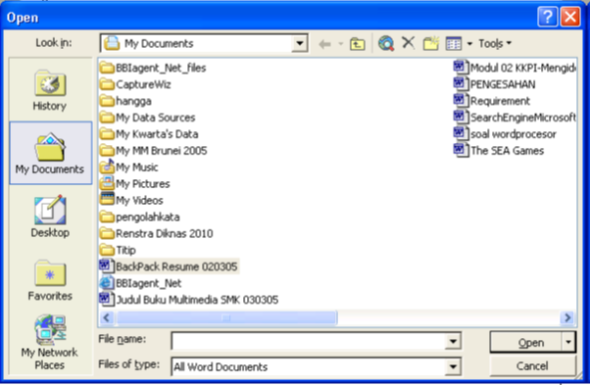Select the BBIagent_Net web file
Viewport: 590px width, 385px height.
[141, 283]
